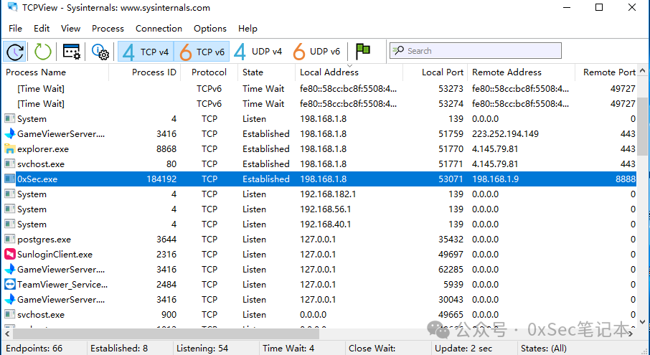Toggle the UDP v4 filter
The image size is (650, 355).
(x=258, y=52)
